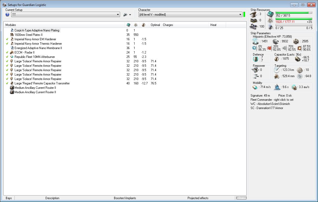Click the structure hitpoints icon showing 2505
The height and width of the screenshot is (202, 318).
296,41
